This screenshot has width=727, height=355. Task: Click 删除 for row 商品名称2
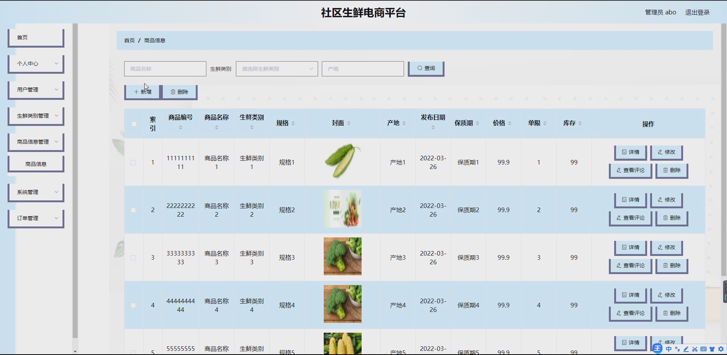click(x=672, y=218)
